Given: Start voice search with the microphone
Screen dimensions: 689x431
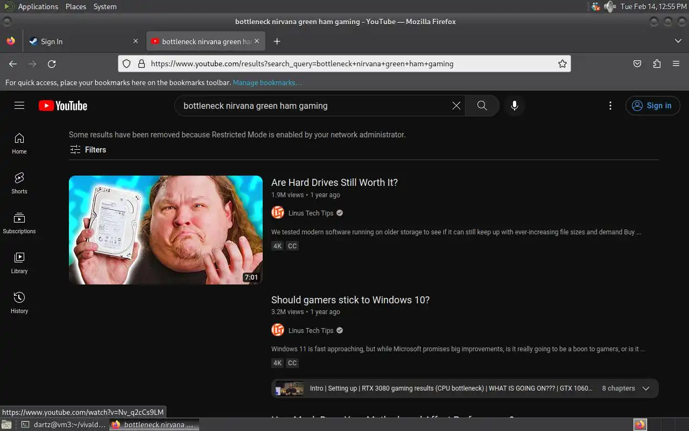Looking at the screenshot, I should pyautogui.click(x=515, y=106).
